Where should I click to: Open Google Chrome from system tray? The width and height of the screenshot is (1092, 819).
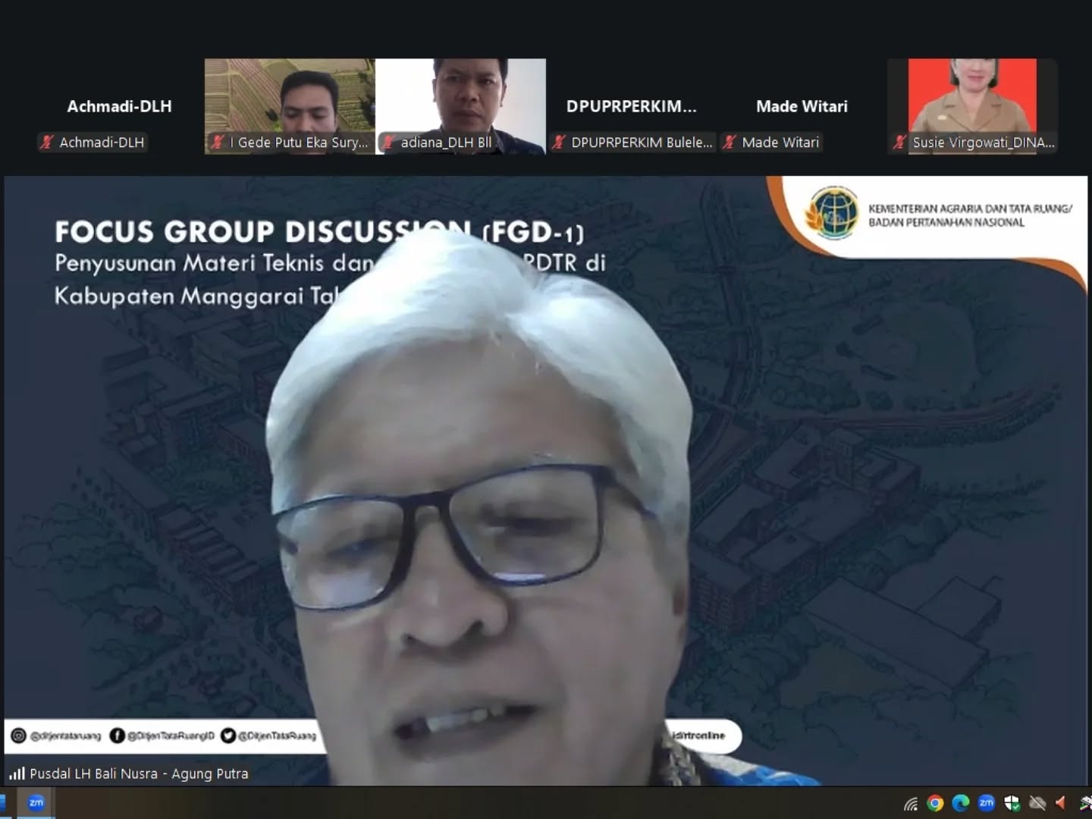[935, 803]
